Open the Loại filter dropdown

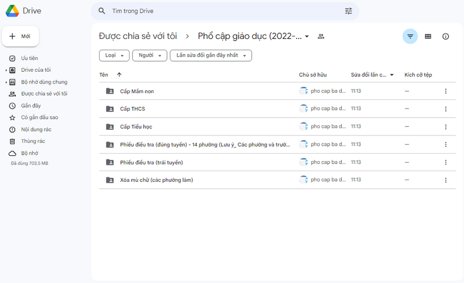(114, 55)
